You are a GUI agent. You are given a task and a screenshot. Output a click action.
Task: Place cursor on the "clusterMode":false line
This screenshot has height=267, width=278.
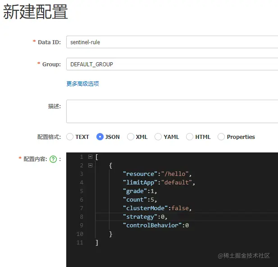[x=157, y=208]
